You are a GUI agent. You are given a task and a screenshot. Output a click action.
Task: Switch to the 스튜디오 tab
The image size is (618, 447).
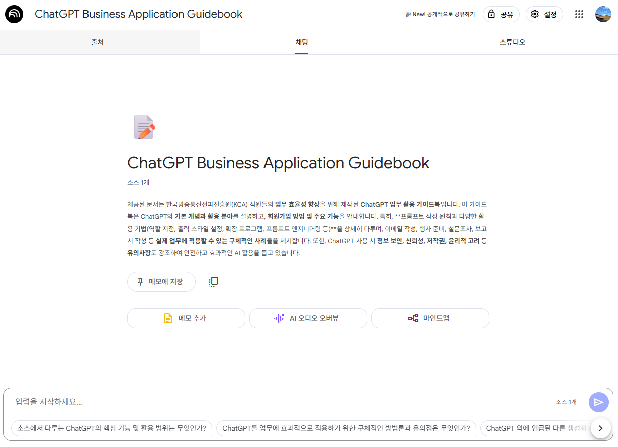click(512, 42)
